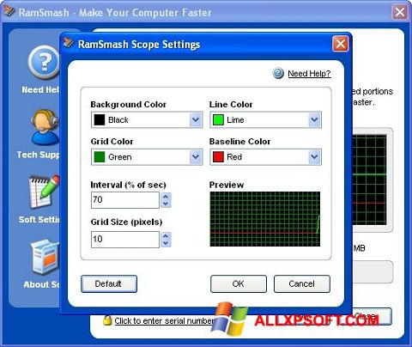Image resolution: width=412 pixels, height=347 pixels.
Task: Close the RamSmash main window
Action: tap(400, 12)
